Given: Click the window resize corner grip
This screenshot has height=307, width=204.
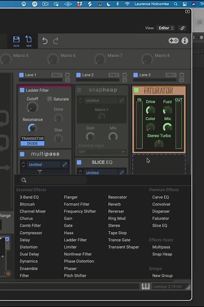Looking at the screenshot, I should 188,287.
